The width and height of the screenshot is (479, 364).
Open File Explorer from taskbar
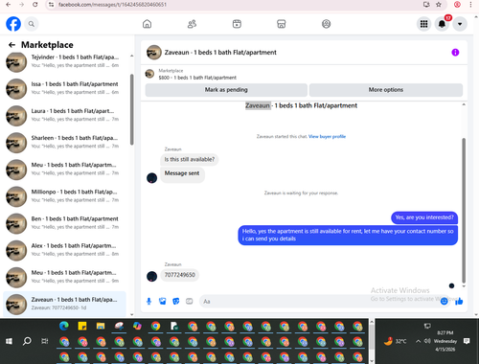101,326
